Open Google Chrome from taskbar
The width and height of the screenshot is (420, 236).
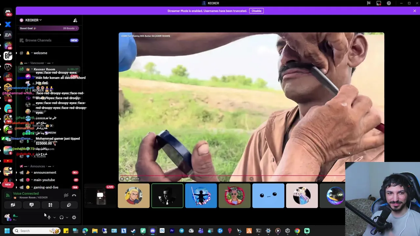click(x=297, y=231)
